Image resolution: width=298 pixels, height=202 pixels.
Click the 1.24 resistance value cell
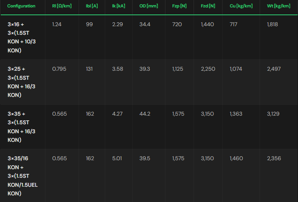coord(57,24)
